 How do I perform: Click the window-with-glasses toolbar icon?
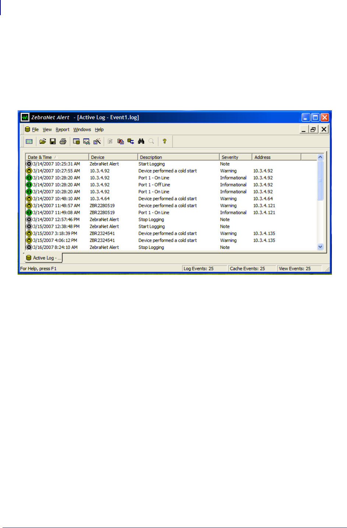pyautogui.click(x=86, y=141)
